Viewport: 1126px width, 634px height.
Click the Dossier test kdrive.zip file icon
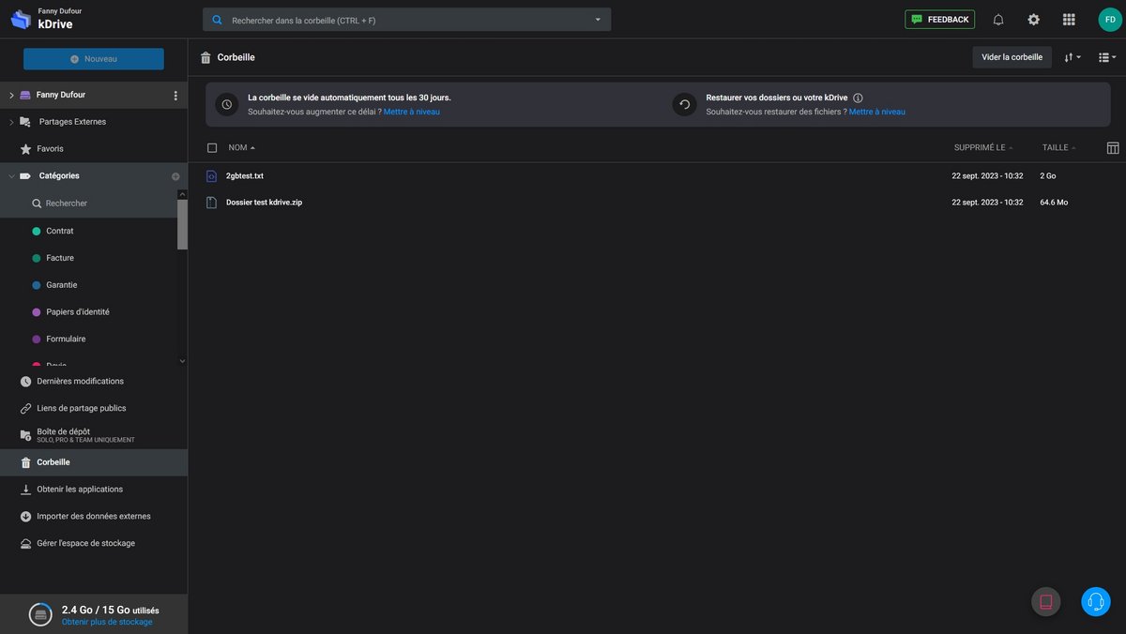click(211, 203)
